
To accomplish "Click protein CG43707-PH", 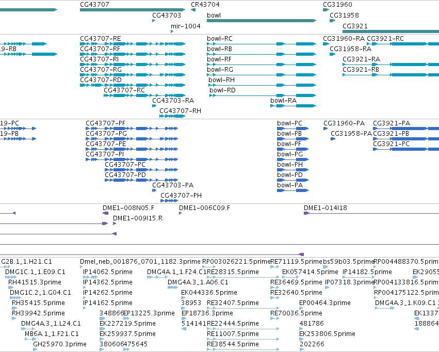I will click(181, 196).
